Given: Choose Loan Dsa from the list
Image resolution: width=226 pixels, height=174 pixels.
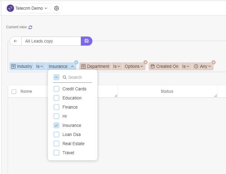Looking at the screenshot, I should coord(71,134).
